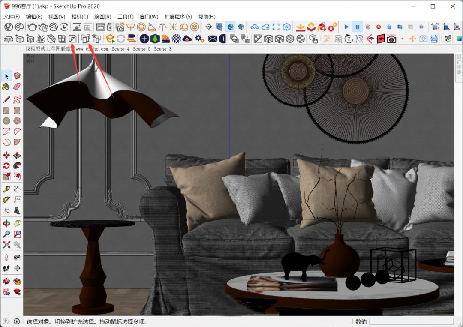This screenshot has height=327, width=463.
Task: Click the dark blue plus circle icon
Action: tap(144, 39)
